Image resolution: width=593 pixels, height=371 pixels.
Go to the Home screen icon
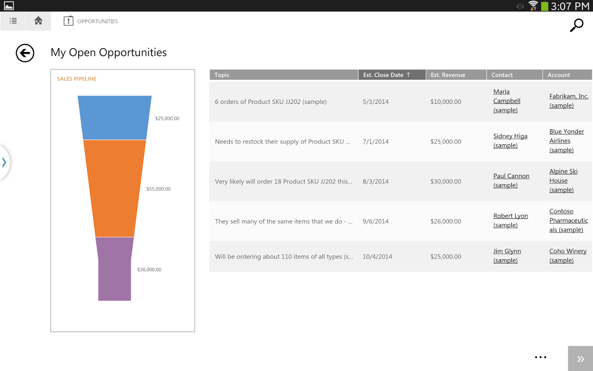(38, 21)
